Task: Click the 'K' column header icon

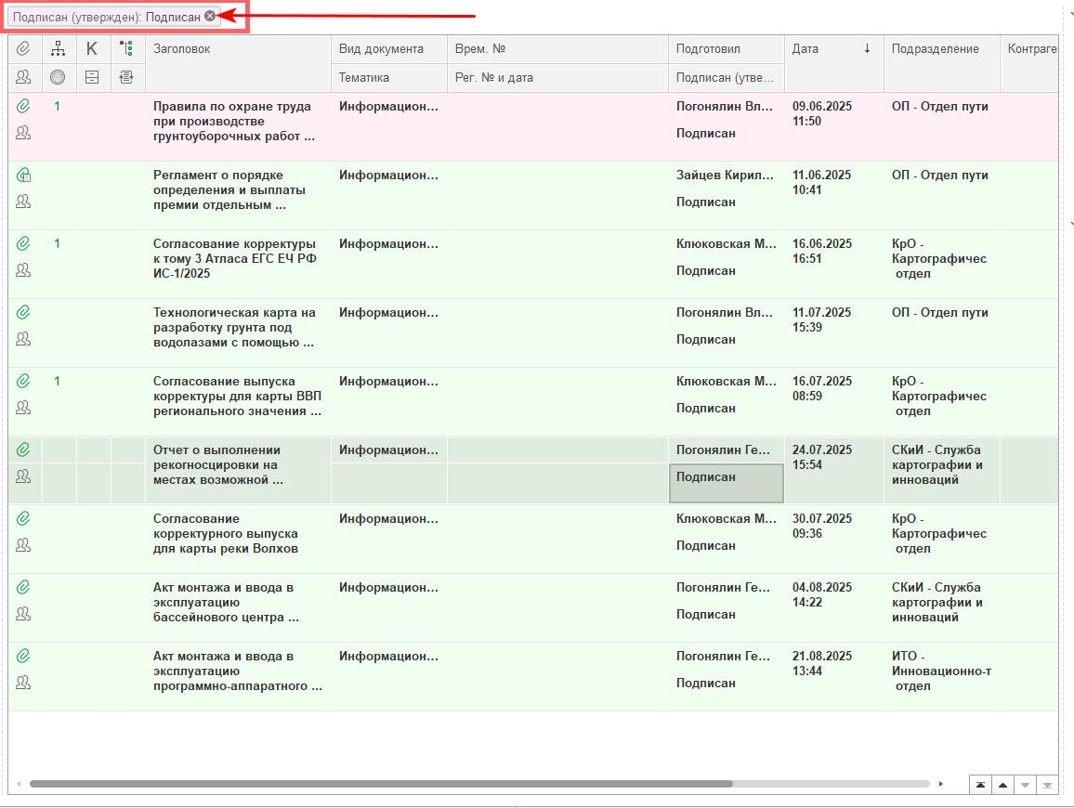Action: pos(92,49)
